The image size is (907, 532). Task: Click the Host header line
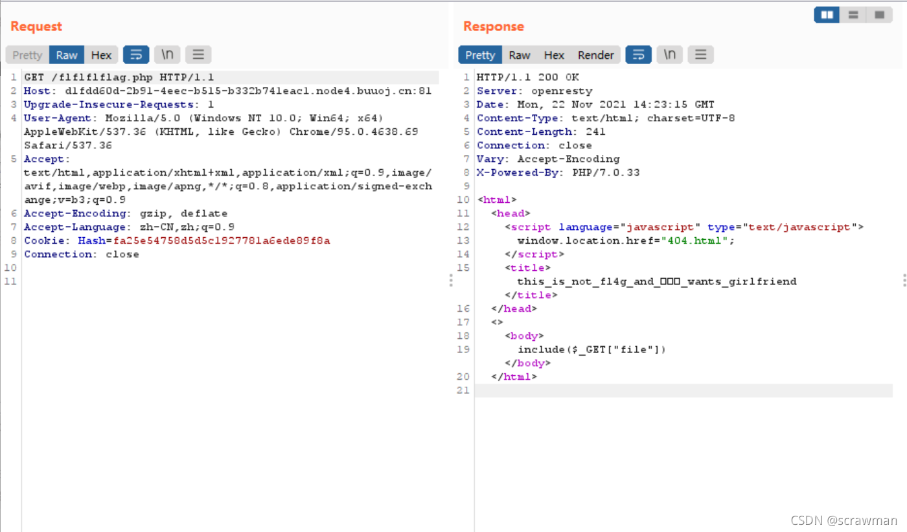227,91
